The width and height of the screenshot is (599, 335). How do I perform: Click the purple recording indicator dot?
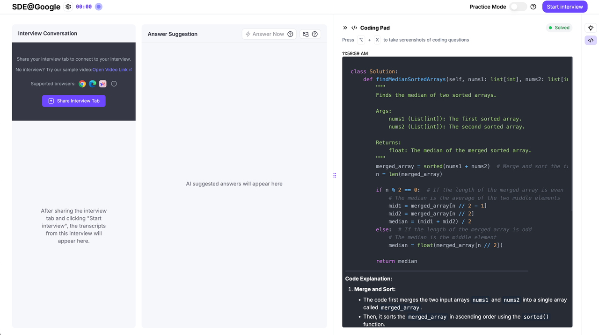98,7
